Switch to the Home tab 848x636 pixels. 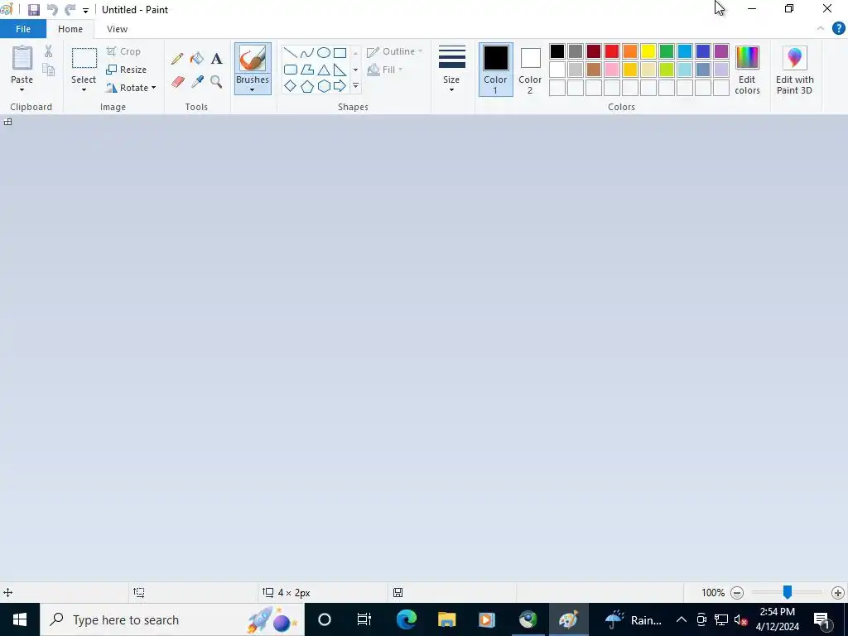pyautogui.click(x=70, y=29)
